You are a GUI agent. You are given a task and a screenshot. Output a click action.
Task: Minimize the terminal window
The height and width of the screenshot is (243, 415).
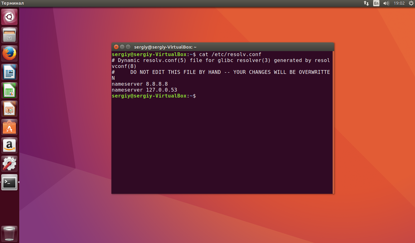click(x=122, y=47)
